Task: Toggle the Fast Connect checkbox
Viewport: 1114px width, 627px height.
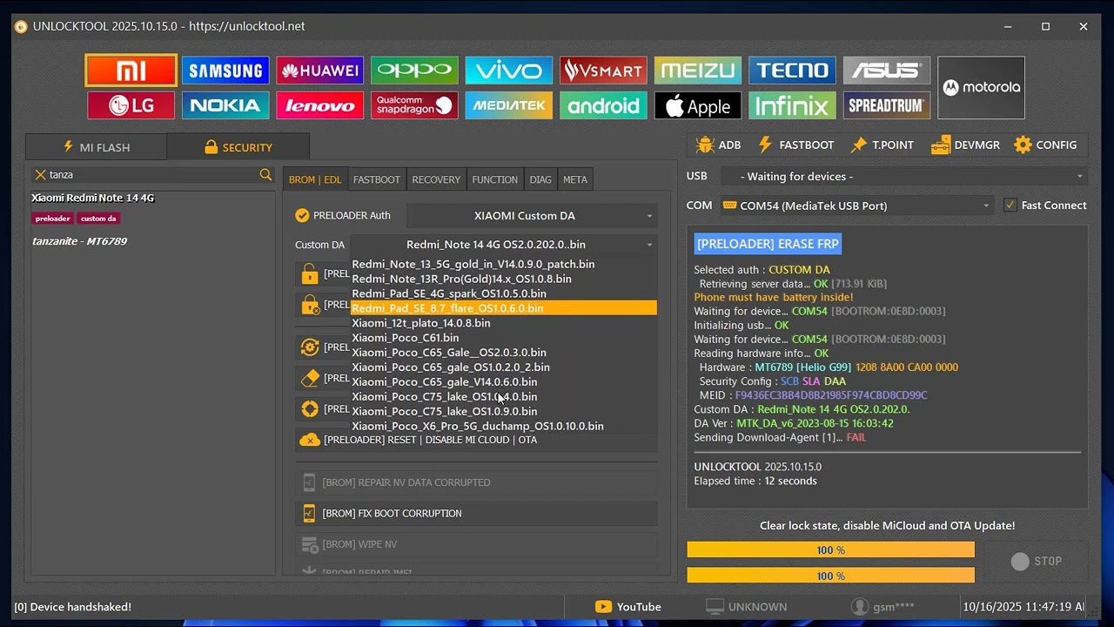Action: [1010, 206]
